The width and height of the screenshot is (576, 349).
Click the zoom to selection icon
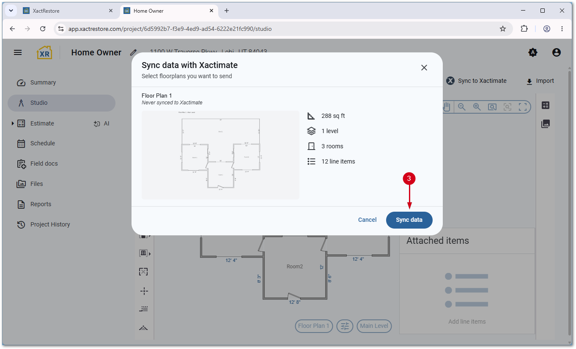click(507, 107)
